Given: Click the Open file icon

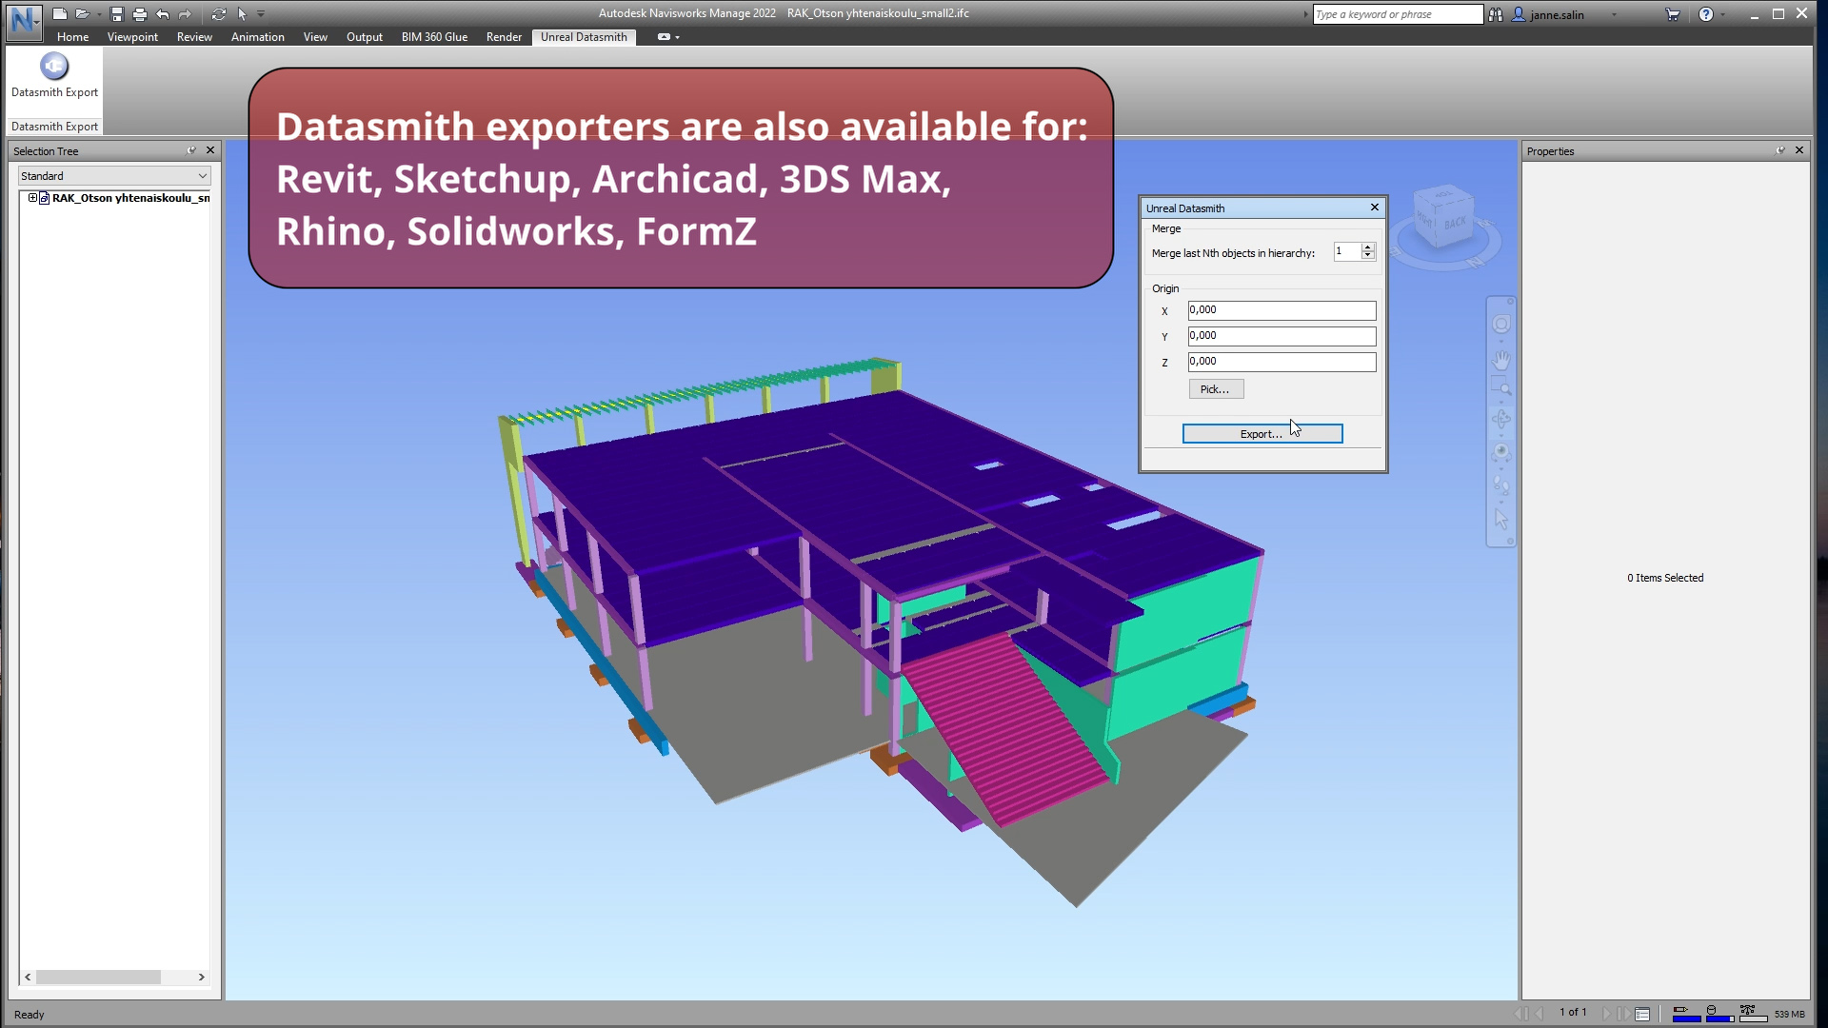Looking at the screenshot, I should (82, 14).
